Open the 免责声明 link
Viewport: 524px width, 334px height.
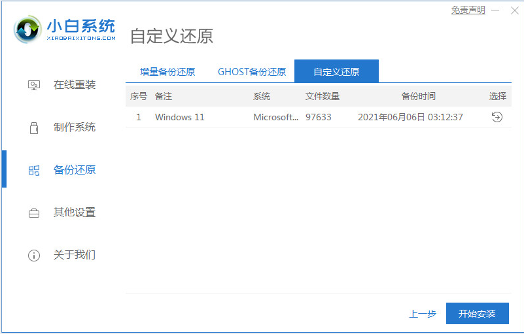point(468,10)
